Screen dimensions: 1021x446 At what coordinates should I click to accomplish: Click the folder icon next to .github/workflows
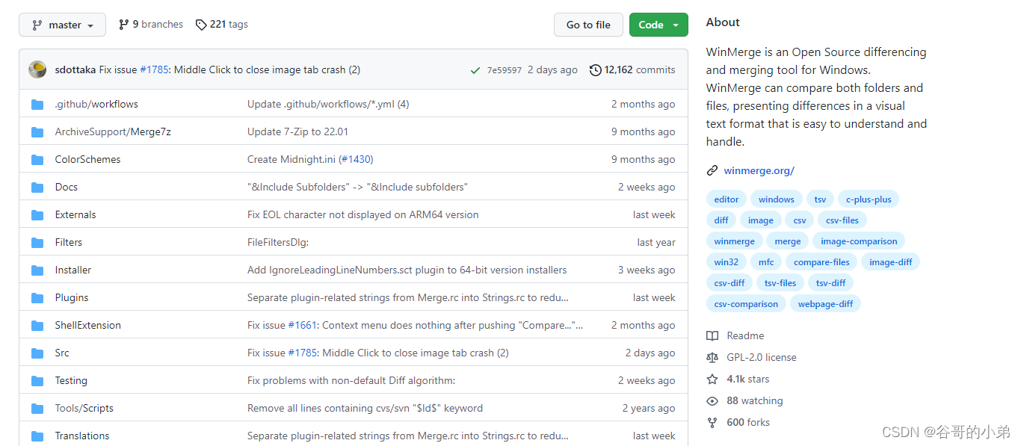(37, 105)
